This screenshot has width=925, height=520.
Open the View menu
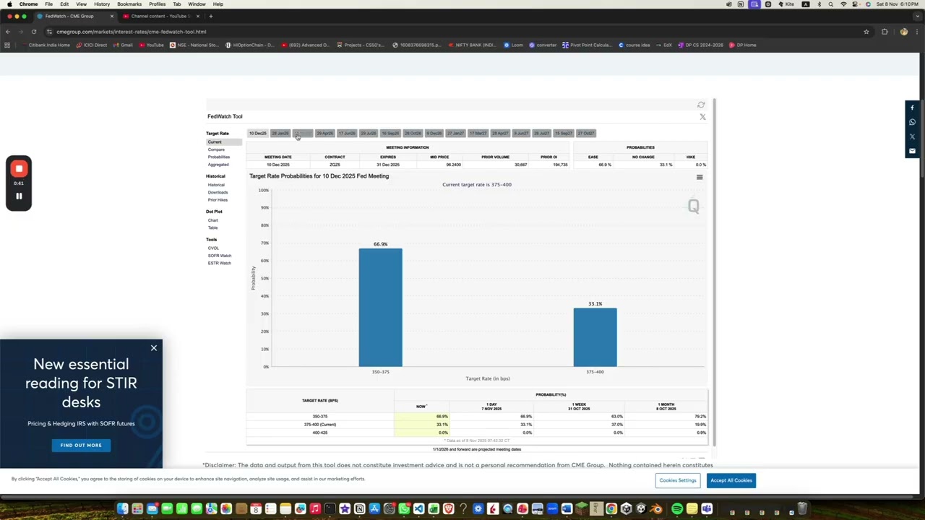click(81, 4)
